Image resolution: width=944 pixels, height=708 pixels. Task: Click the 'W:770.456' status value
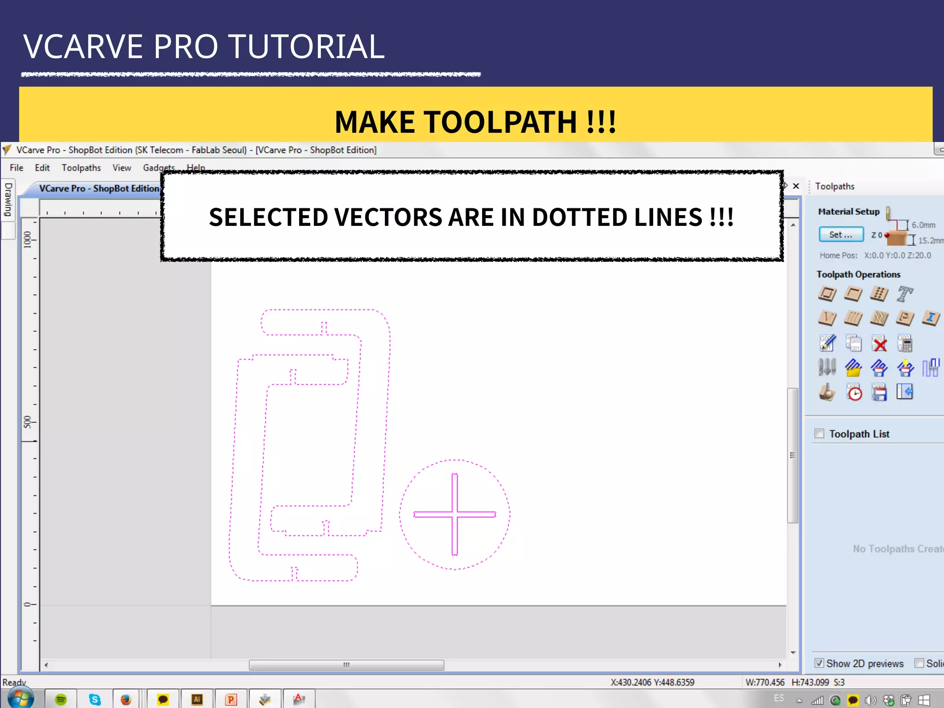click(x=765, y=682)
